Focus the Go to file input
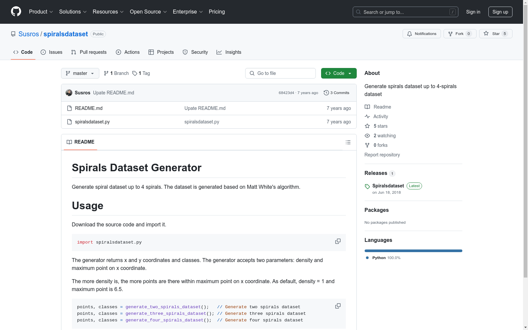Screen dimensions: 528x330 coord(280,73)
